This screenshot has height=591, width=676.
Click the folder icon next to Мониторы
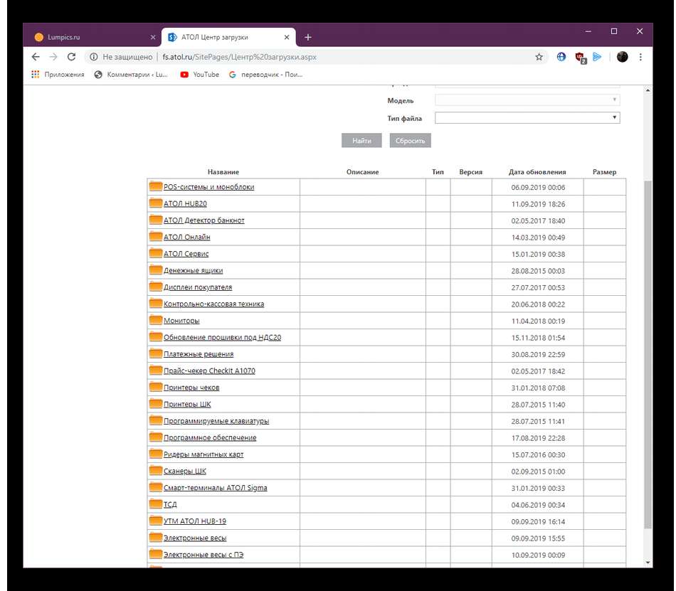click(156, 321)
